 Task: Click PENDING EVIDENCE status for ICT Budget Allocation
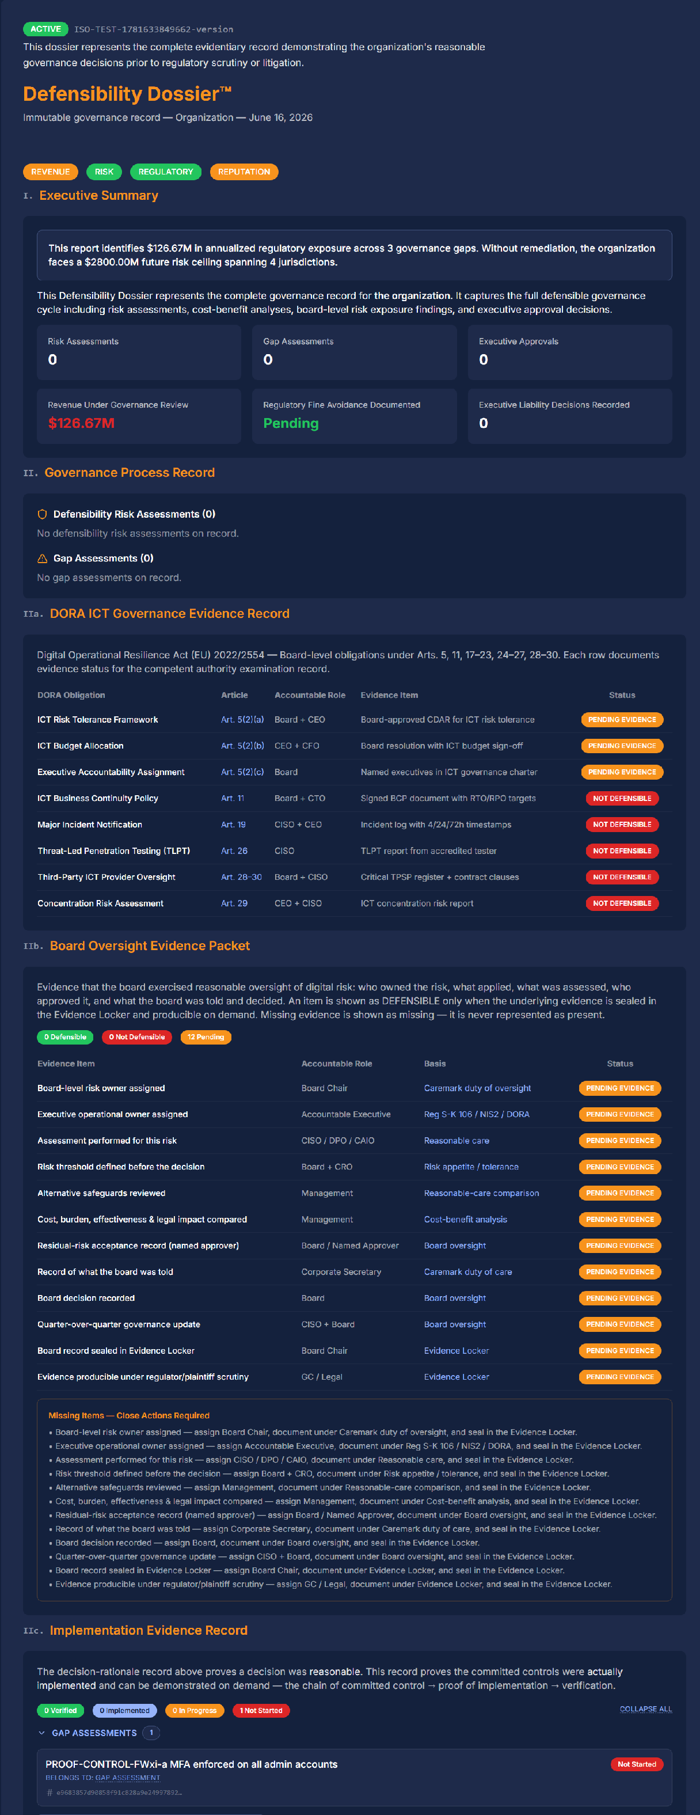coord(622,746)
